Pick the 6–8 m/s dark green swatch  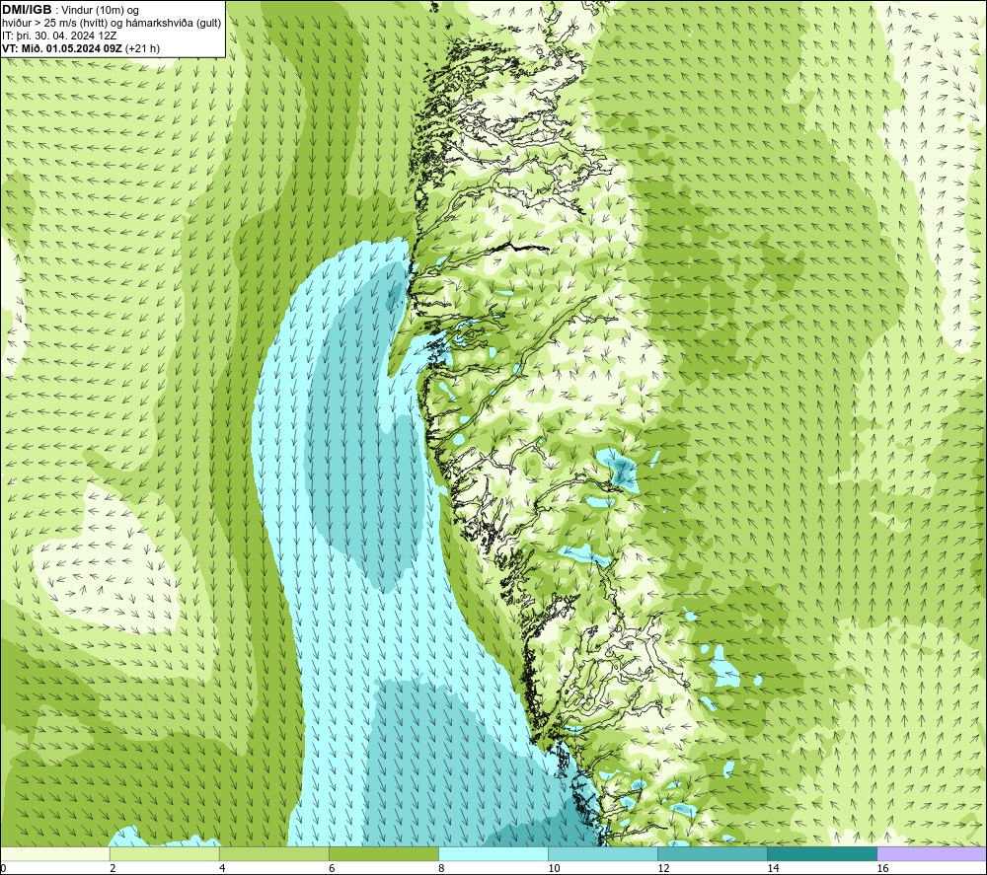383,853
